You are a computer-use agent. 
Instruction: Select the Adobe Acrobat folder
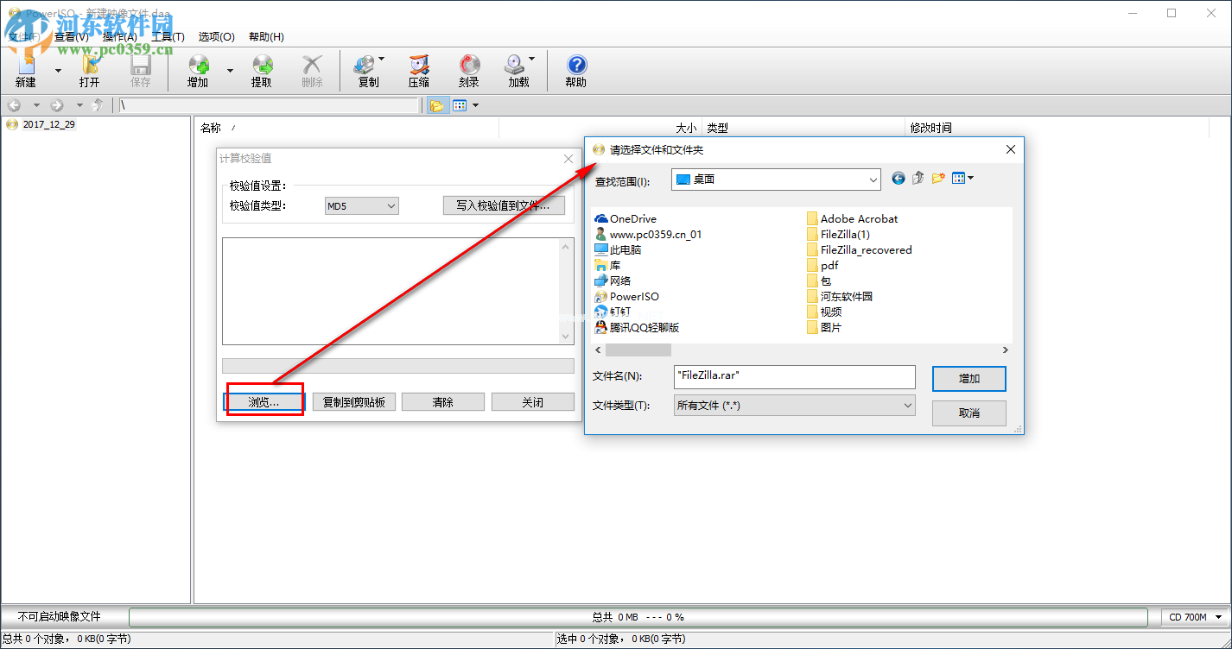[852, 218]
